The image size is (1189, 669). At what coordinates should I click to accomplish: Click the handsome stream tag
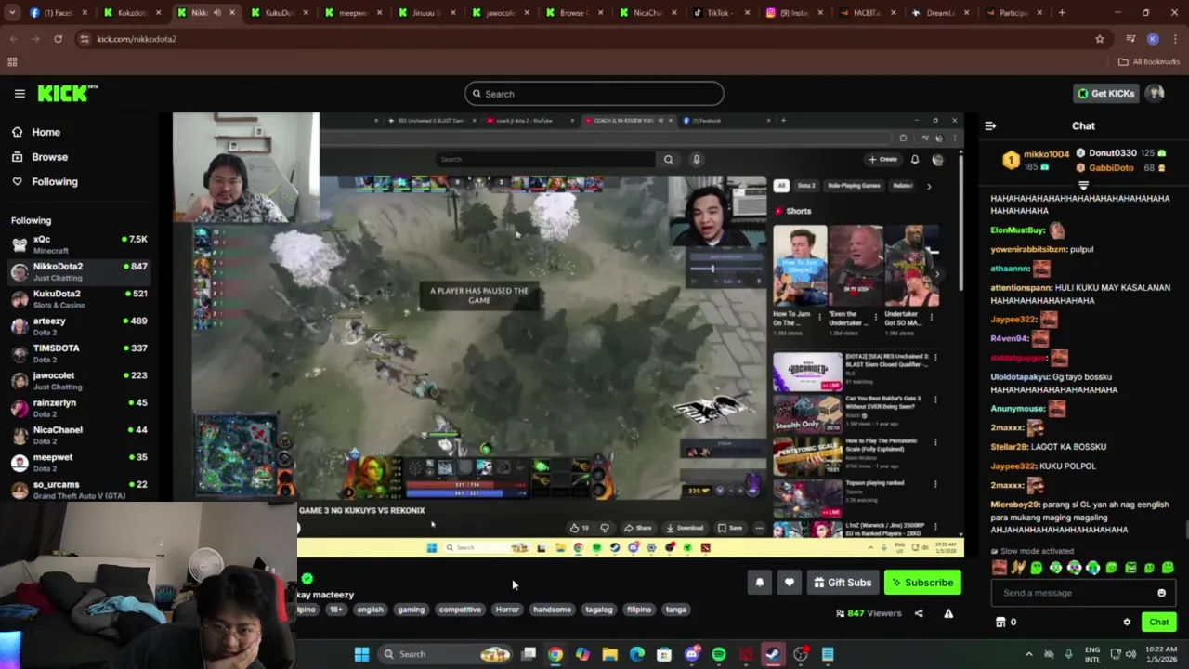(x=552, y=610)
